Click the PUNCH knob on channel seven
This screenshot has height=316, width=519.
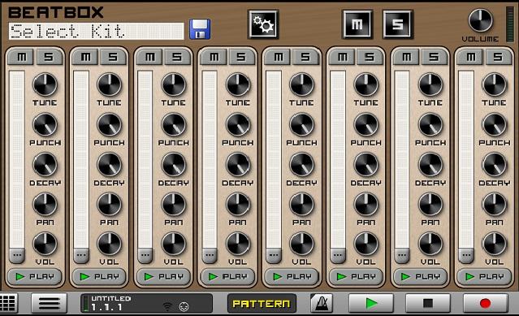click(430, 125)
